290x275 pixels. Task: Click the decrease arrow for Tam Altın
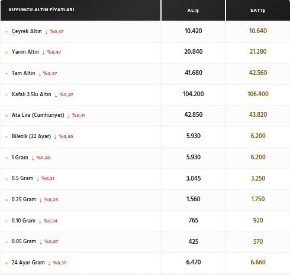click(x=40, y=73)
